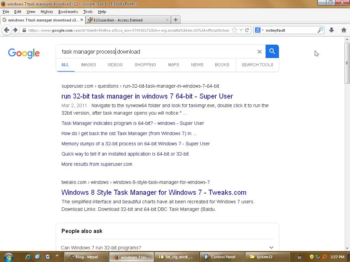Select the NEWS search tab
This screenshot has height=262, width=350.
coord(197,64)
